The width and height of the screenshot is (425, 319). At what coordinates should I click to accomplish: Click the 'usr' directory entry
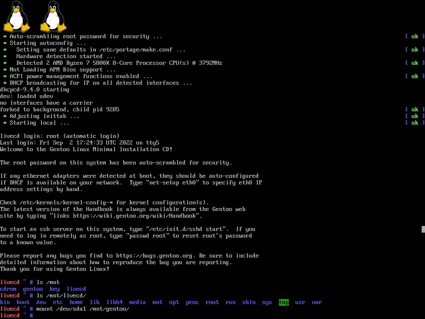click(300, 302)
